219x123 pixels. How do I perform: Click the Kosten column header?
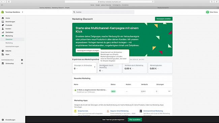[x=128, y=84]
